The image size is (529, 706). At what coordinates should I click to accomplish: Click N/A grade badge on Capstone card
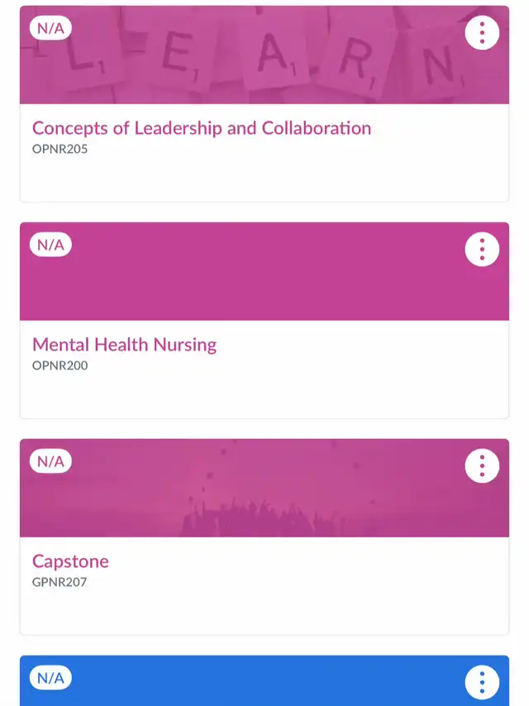pyautogui.click(x=50, y=461)
